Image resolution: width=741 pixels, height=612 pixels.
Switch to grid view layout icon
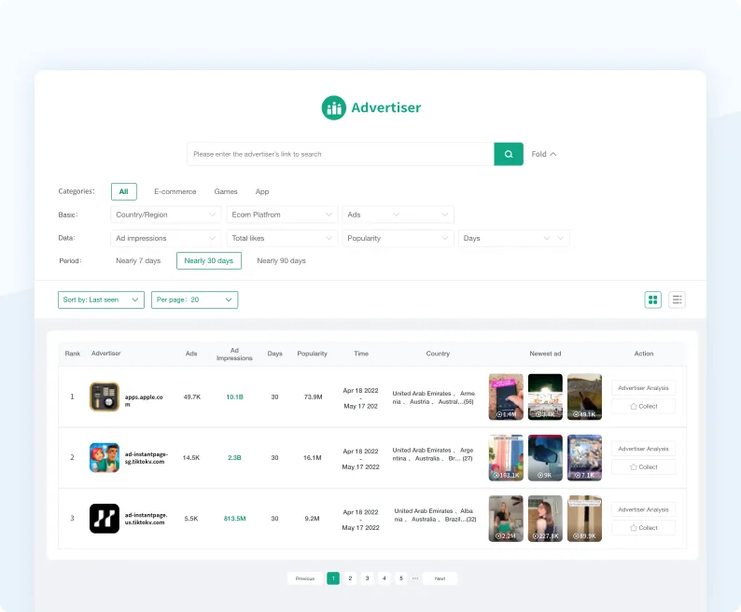pos(653,299)
